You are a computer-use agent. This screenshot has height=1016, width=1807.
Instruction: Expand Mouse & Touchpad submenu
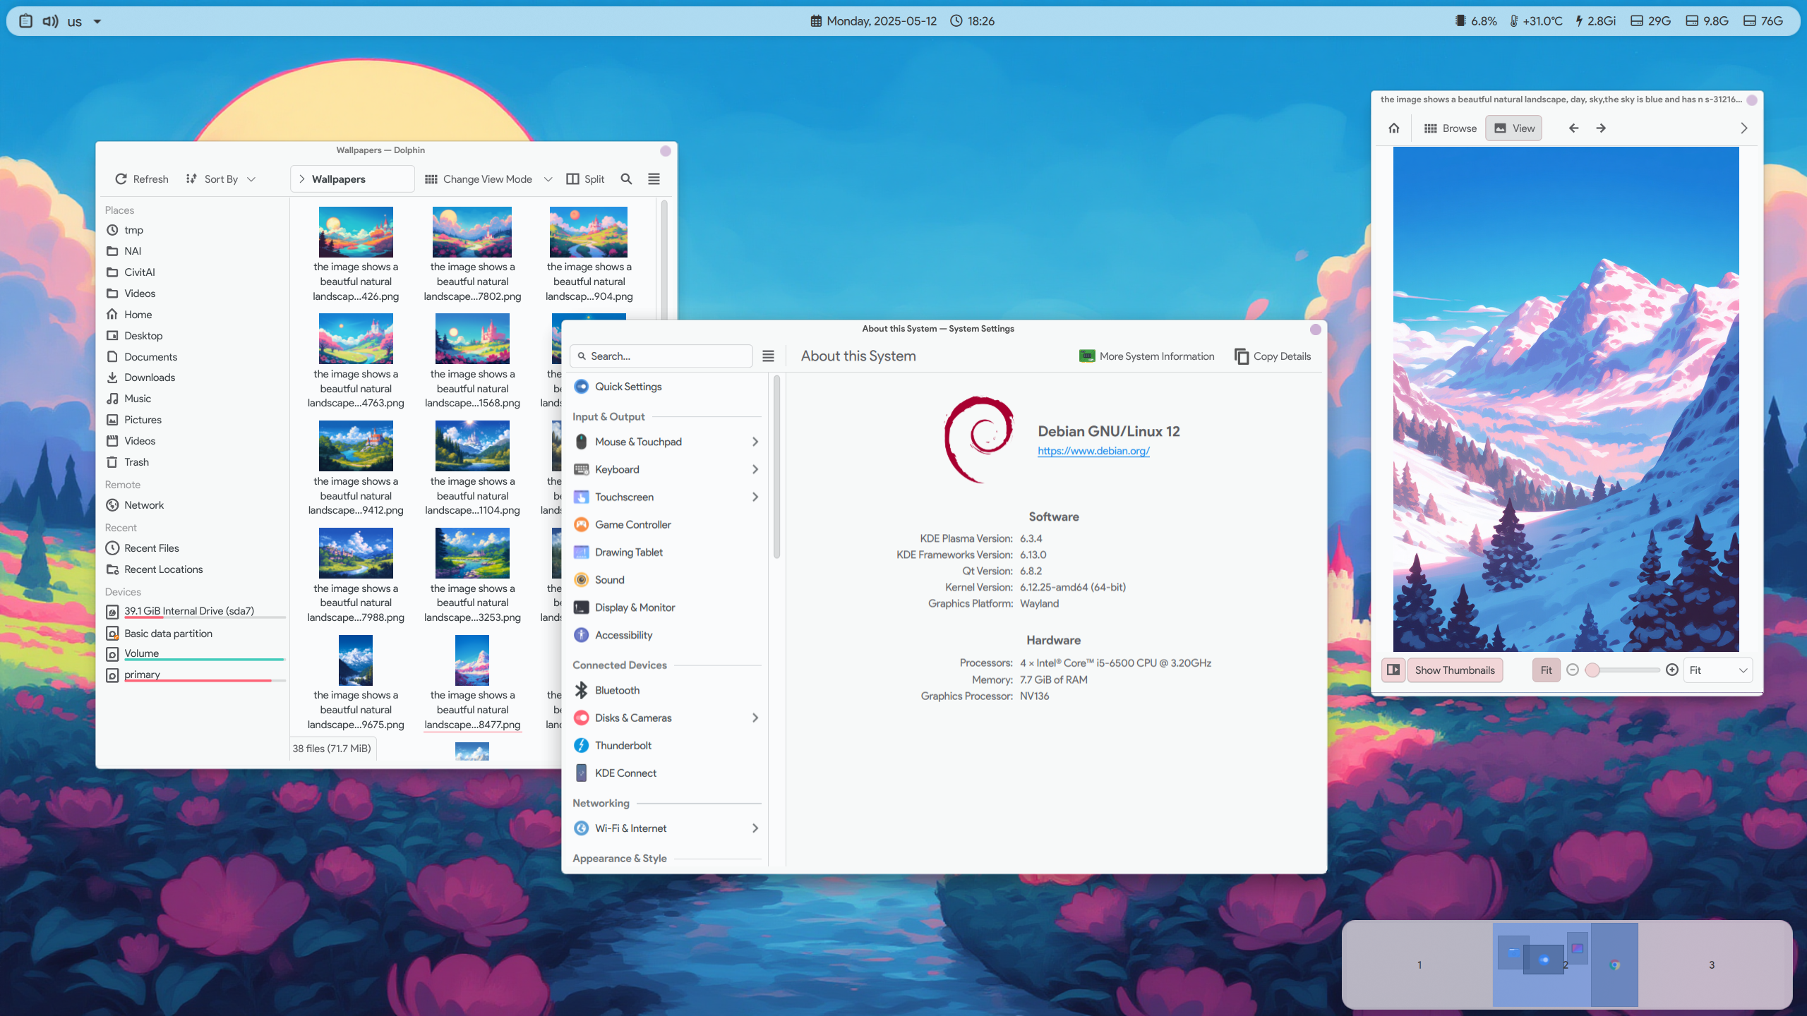point(755,442)
